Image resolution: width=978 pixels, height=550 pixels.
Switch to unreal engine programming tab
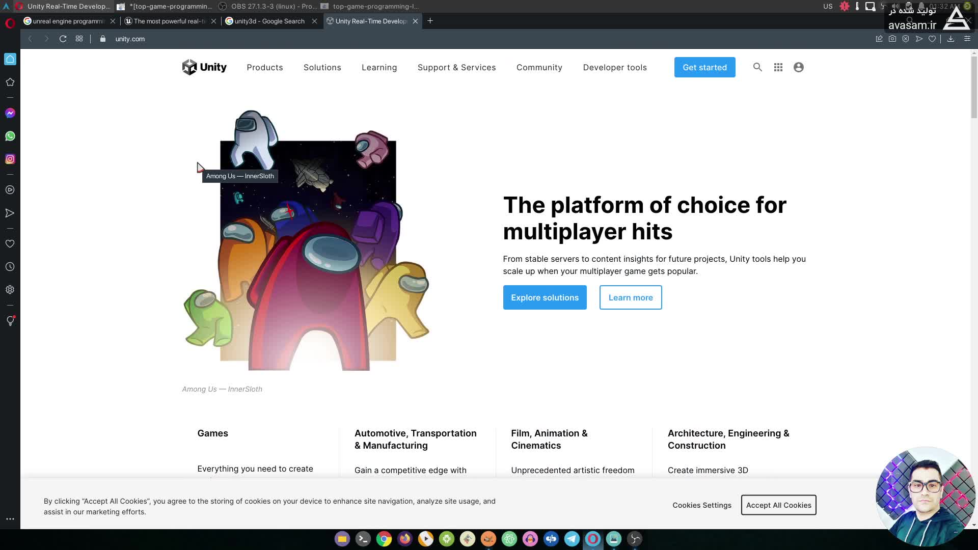click(x=67, y=21)
